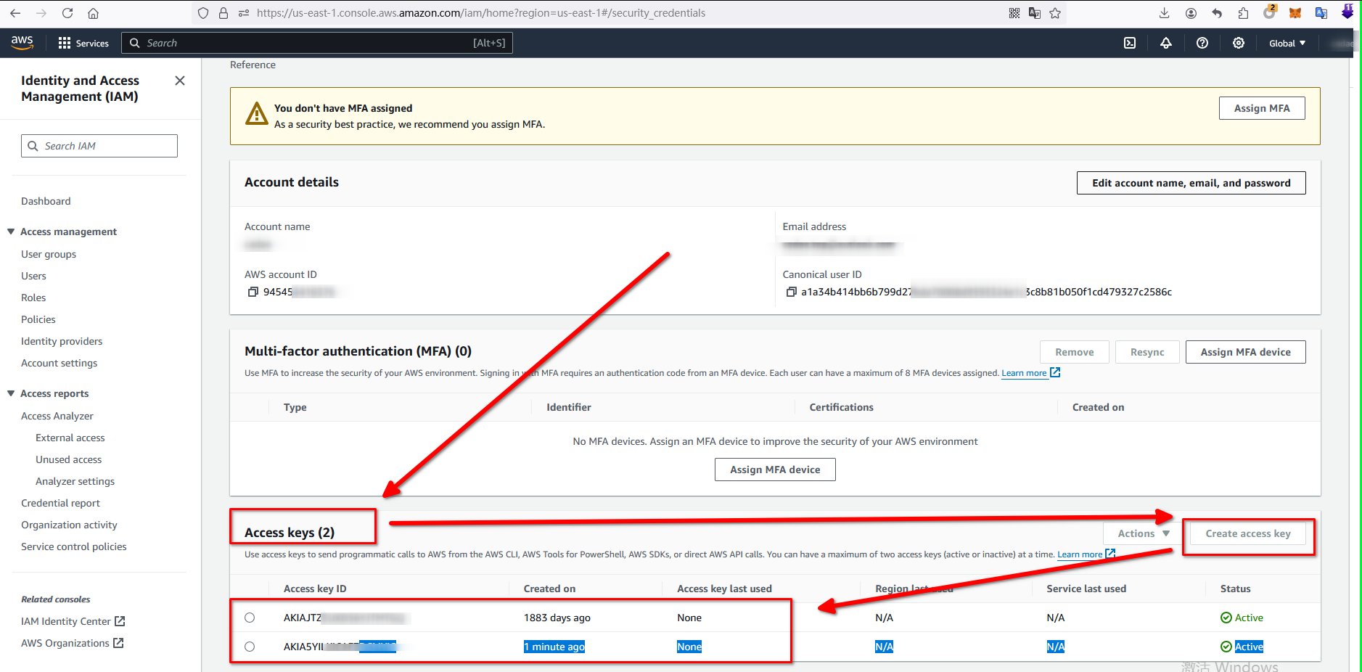Collapse the Access reports section
Screen dimensions: 1362x672
tap(11, 393)
